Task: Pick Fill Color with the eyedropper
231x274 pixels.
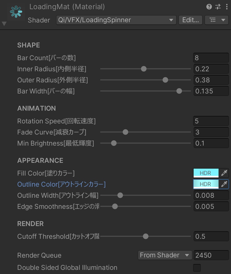Action: 224,173
